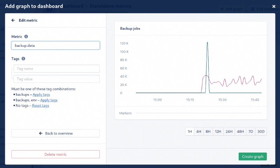This screenshot has height=168, width=280.
Task: Click Edit dashboard in background page
Action: [265, 9]
